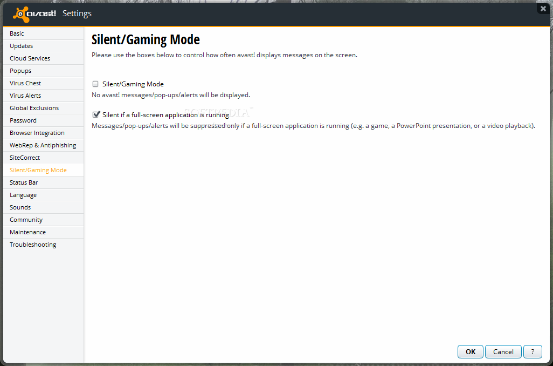Open help with the ? button
The image size is (553, 366).
pyautogui.click(x=533, y=351)
